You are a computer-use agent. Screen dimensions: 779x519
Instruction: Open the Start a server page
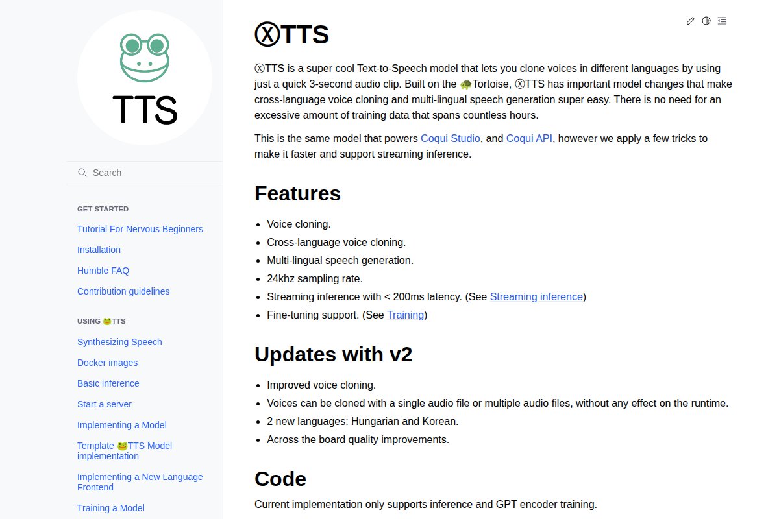(104, 404)
